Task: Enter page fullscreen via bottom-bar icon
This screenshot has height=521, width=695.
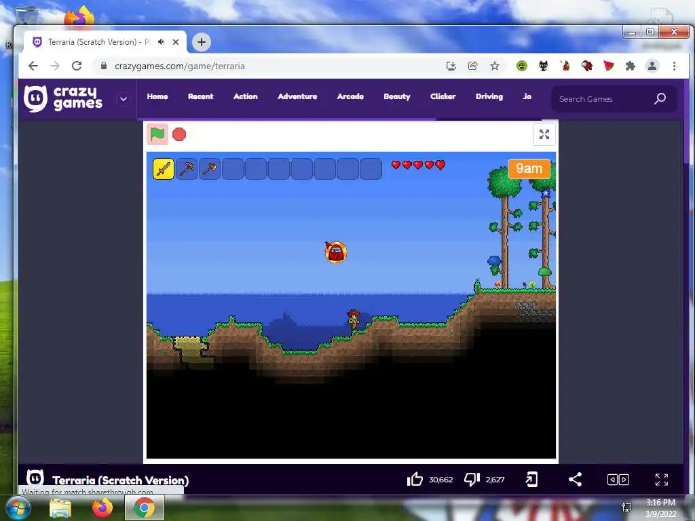Action: click(661, 480)
